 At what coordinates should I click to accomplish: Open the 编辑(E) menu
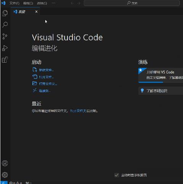28,3
